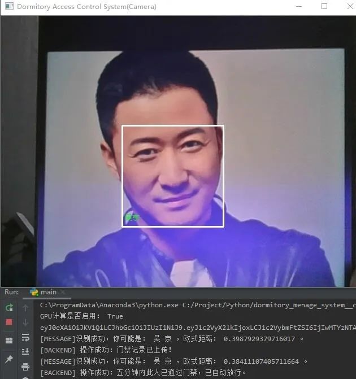Click the camera window's title bar icon

pos(9,6)
